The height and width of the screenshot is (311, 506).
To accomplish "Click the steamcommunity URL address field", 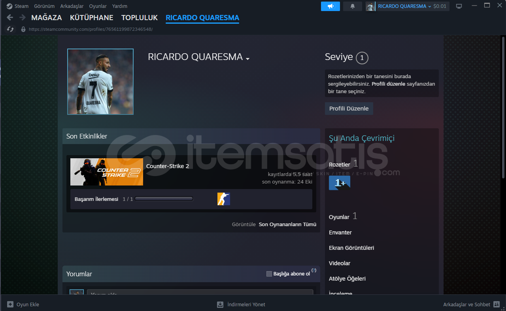I will tap(91, 29).
